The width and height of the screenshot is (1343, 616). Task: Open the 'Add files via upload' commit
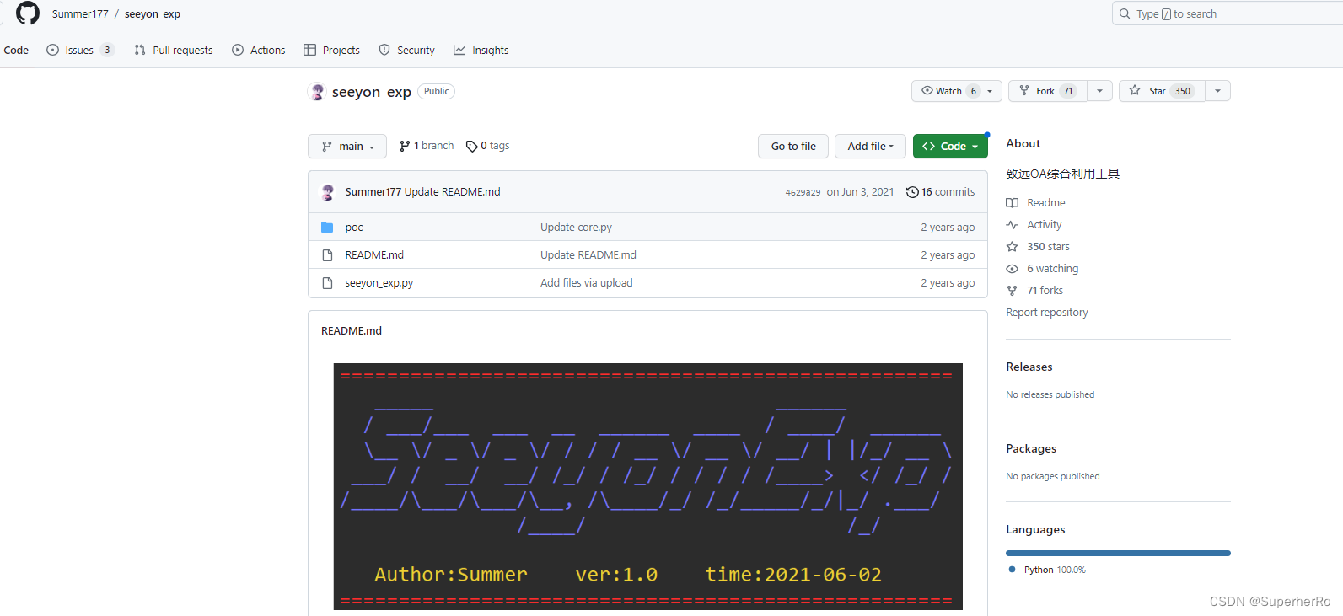coord(587,283)
